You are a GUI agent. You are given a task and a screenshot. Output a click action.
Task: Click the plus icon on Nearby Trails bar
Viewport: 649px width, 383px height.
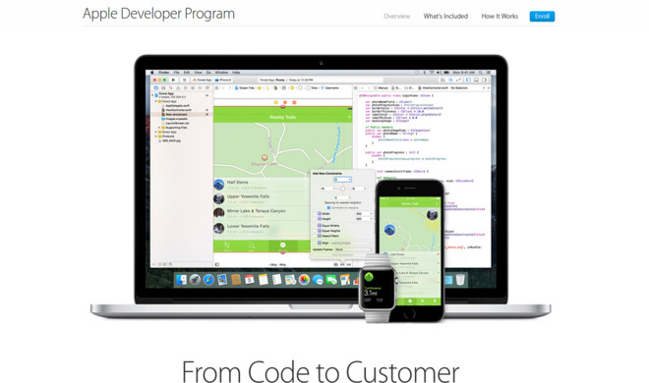click(349, 117)
